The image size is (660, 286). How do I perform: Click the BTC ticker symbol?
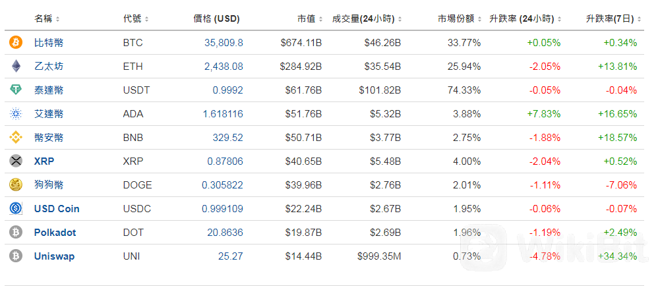[133, 42]
